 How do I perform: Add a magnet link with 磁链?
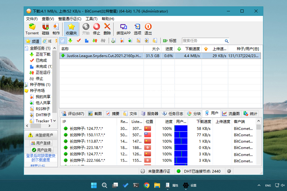(x=45, y=29)
